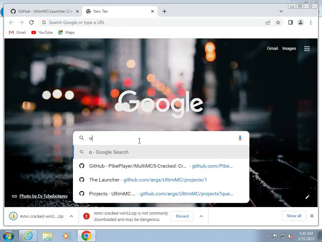Open the network tray icon
The height and width of the screenshot is (242, 322).
pyautogui.click(x=283, y=236)
